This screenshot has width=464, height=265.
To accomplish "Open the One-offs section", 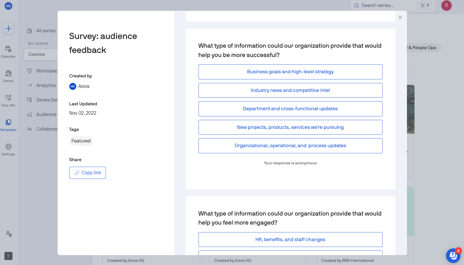I will tap(8, 101).
